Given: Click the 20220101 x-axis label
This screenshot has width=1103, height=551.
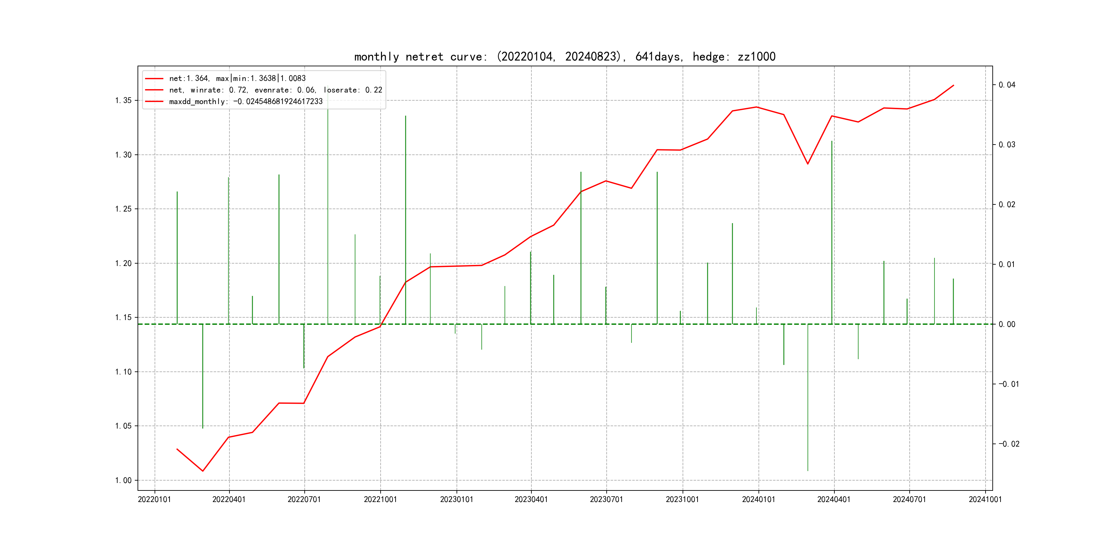Looking at the screenshot, I should 154,500.
